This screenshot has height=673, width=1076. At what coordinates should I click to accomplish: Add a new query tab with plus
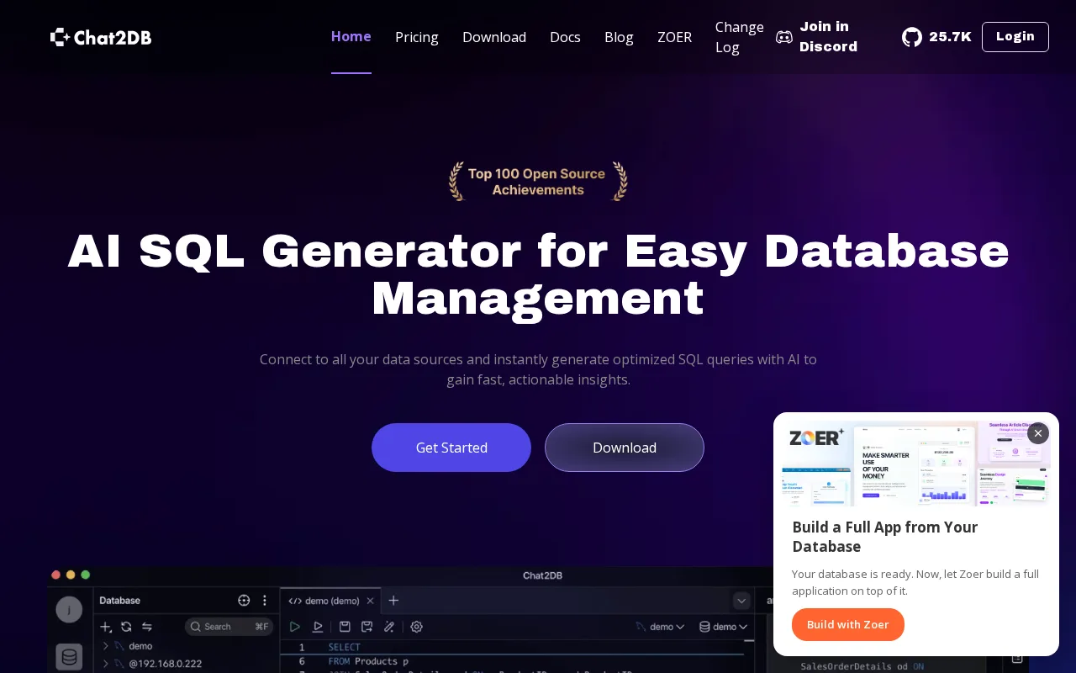(393, 601)
